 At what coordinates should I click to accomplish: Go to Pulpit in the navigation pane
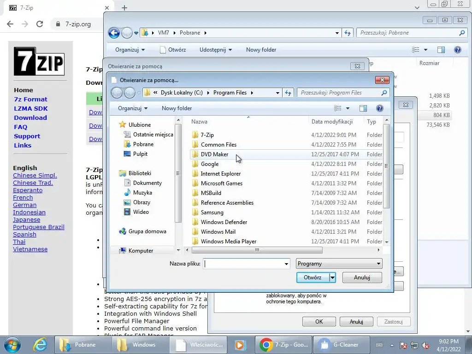(x=140, y=154)
